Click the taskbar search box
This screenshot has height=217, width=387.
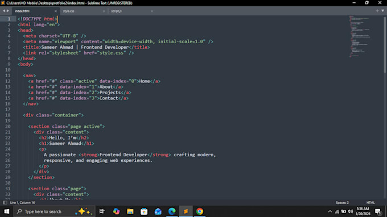tap(54, 211)
